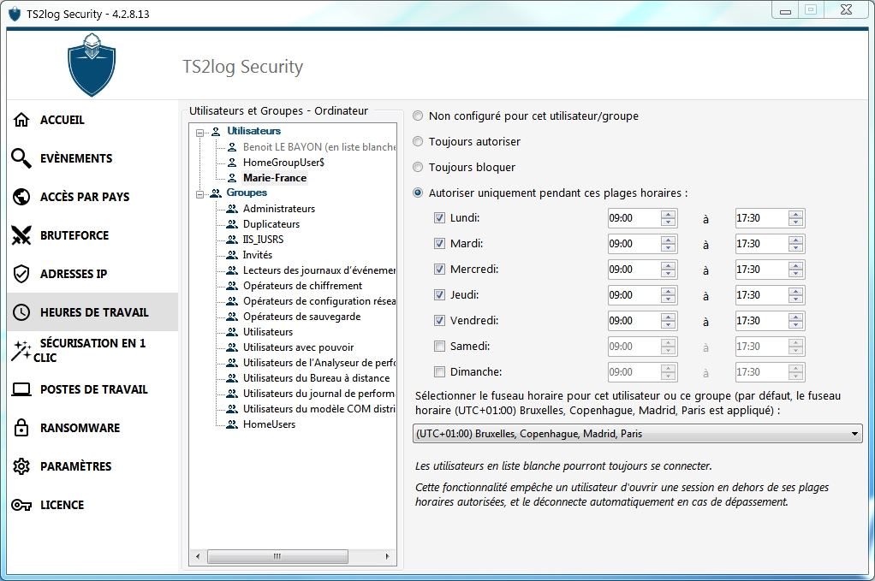875x581 pixels.
Task: Click the shield check icon for Adresses IP
Action: click(x=21, y=274)
